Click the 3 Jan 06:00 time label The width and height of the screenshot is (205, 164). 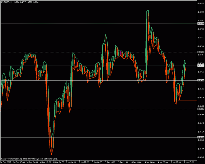(x=97, y=162)
